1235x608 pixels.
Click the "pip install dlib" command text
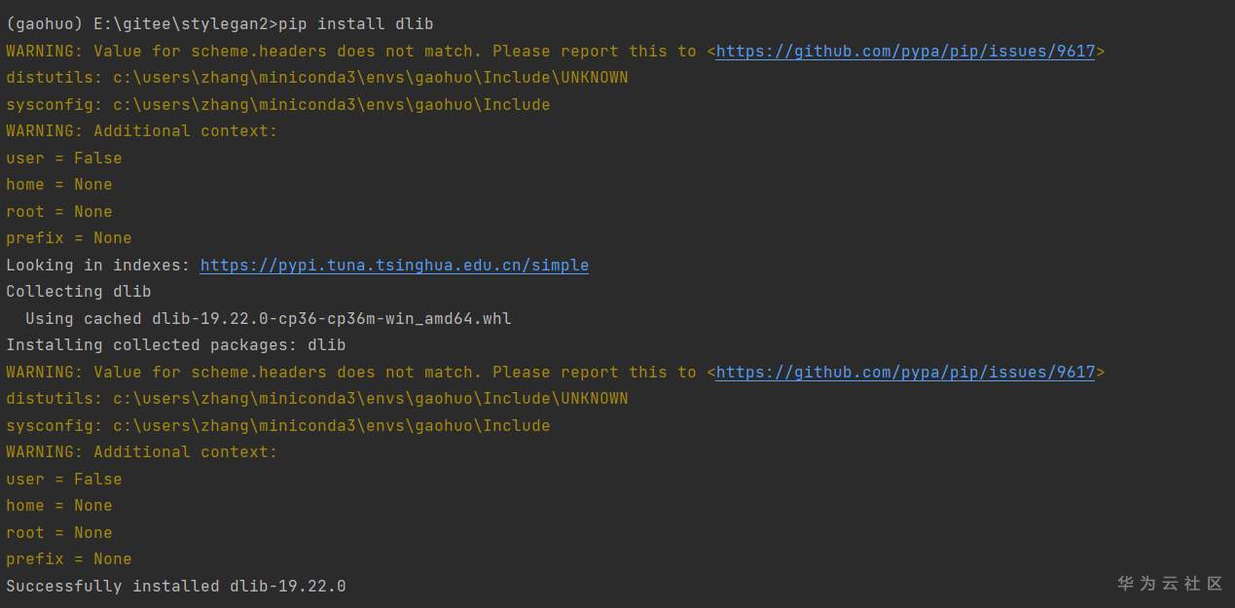(x=355, y=23)
